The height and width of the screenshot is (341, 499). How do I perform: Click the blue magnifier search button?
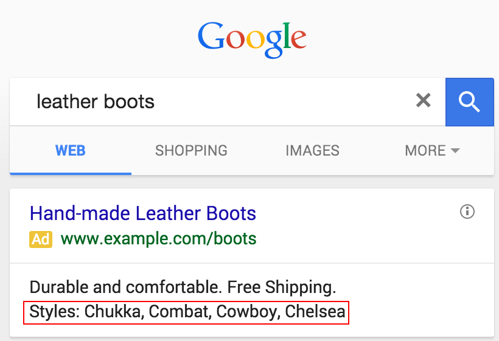tap(469, 102)
